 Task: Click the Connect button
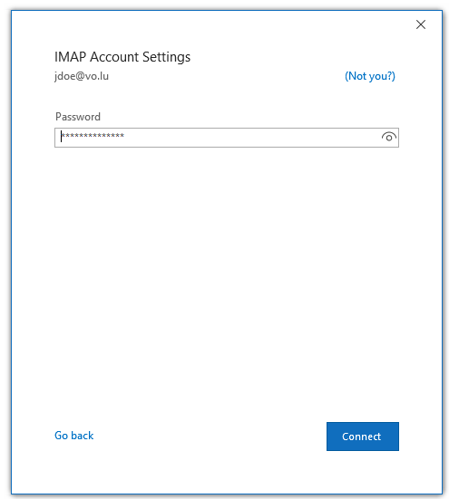362,437
